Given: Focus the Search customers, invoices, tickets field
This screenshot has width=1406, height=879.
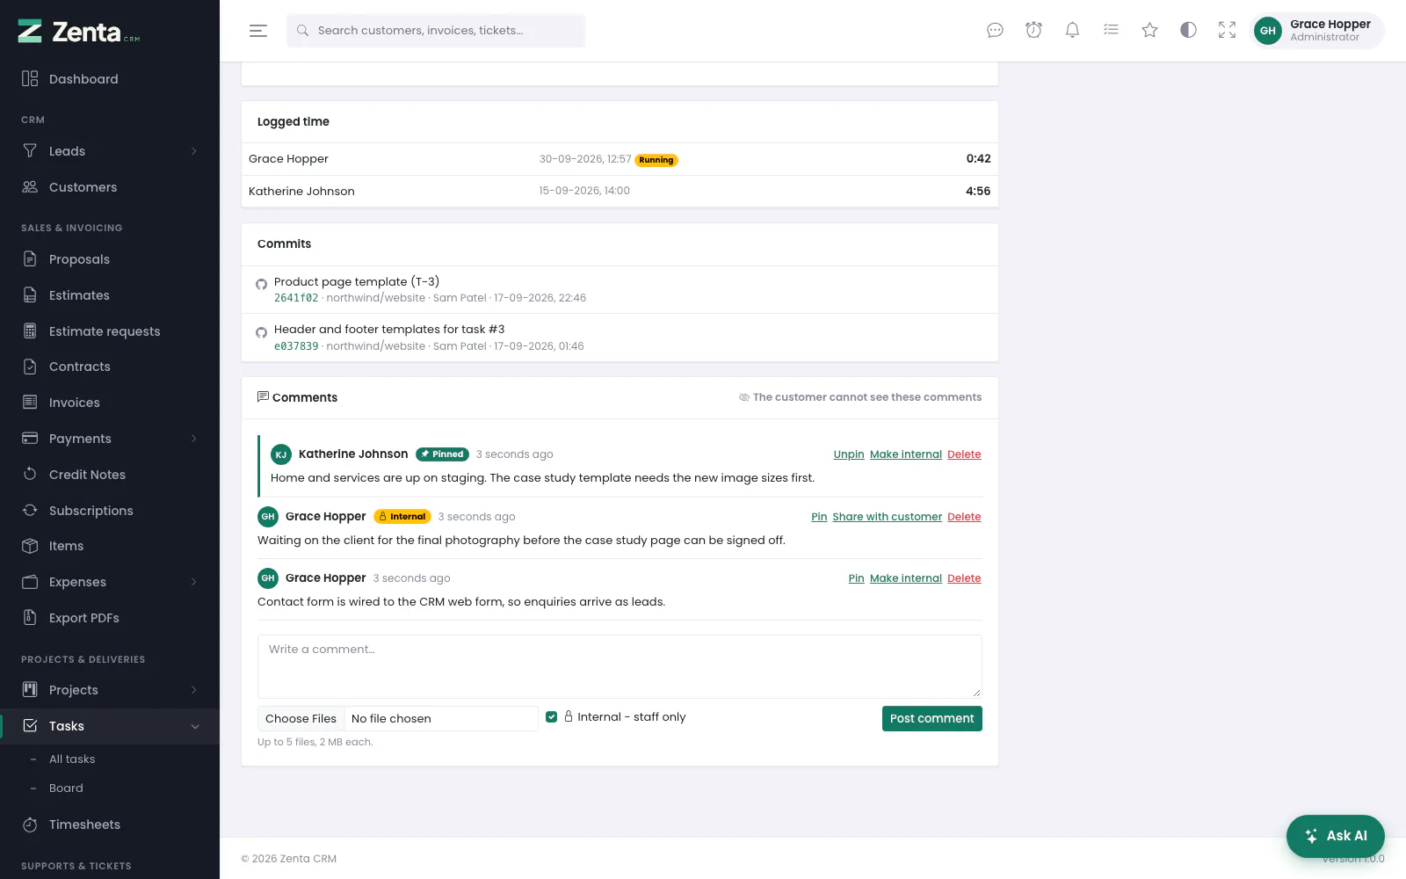Looking at the screenshot, I should click(x=436, y=31).
